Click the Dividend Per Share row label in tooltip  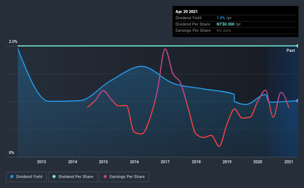pyautogui.click(x=193, y=24)
